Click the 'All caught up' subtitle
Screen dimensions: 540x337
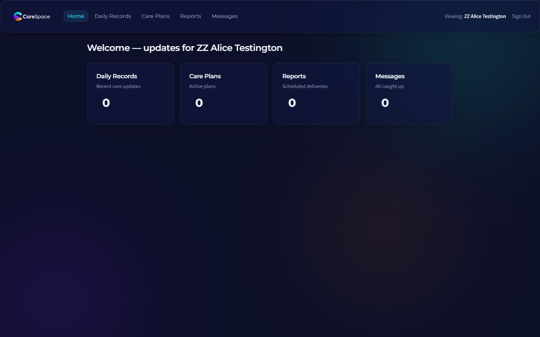pyautogui.click(x=390, y=86)
